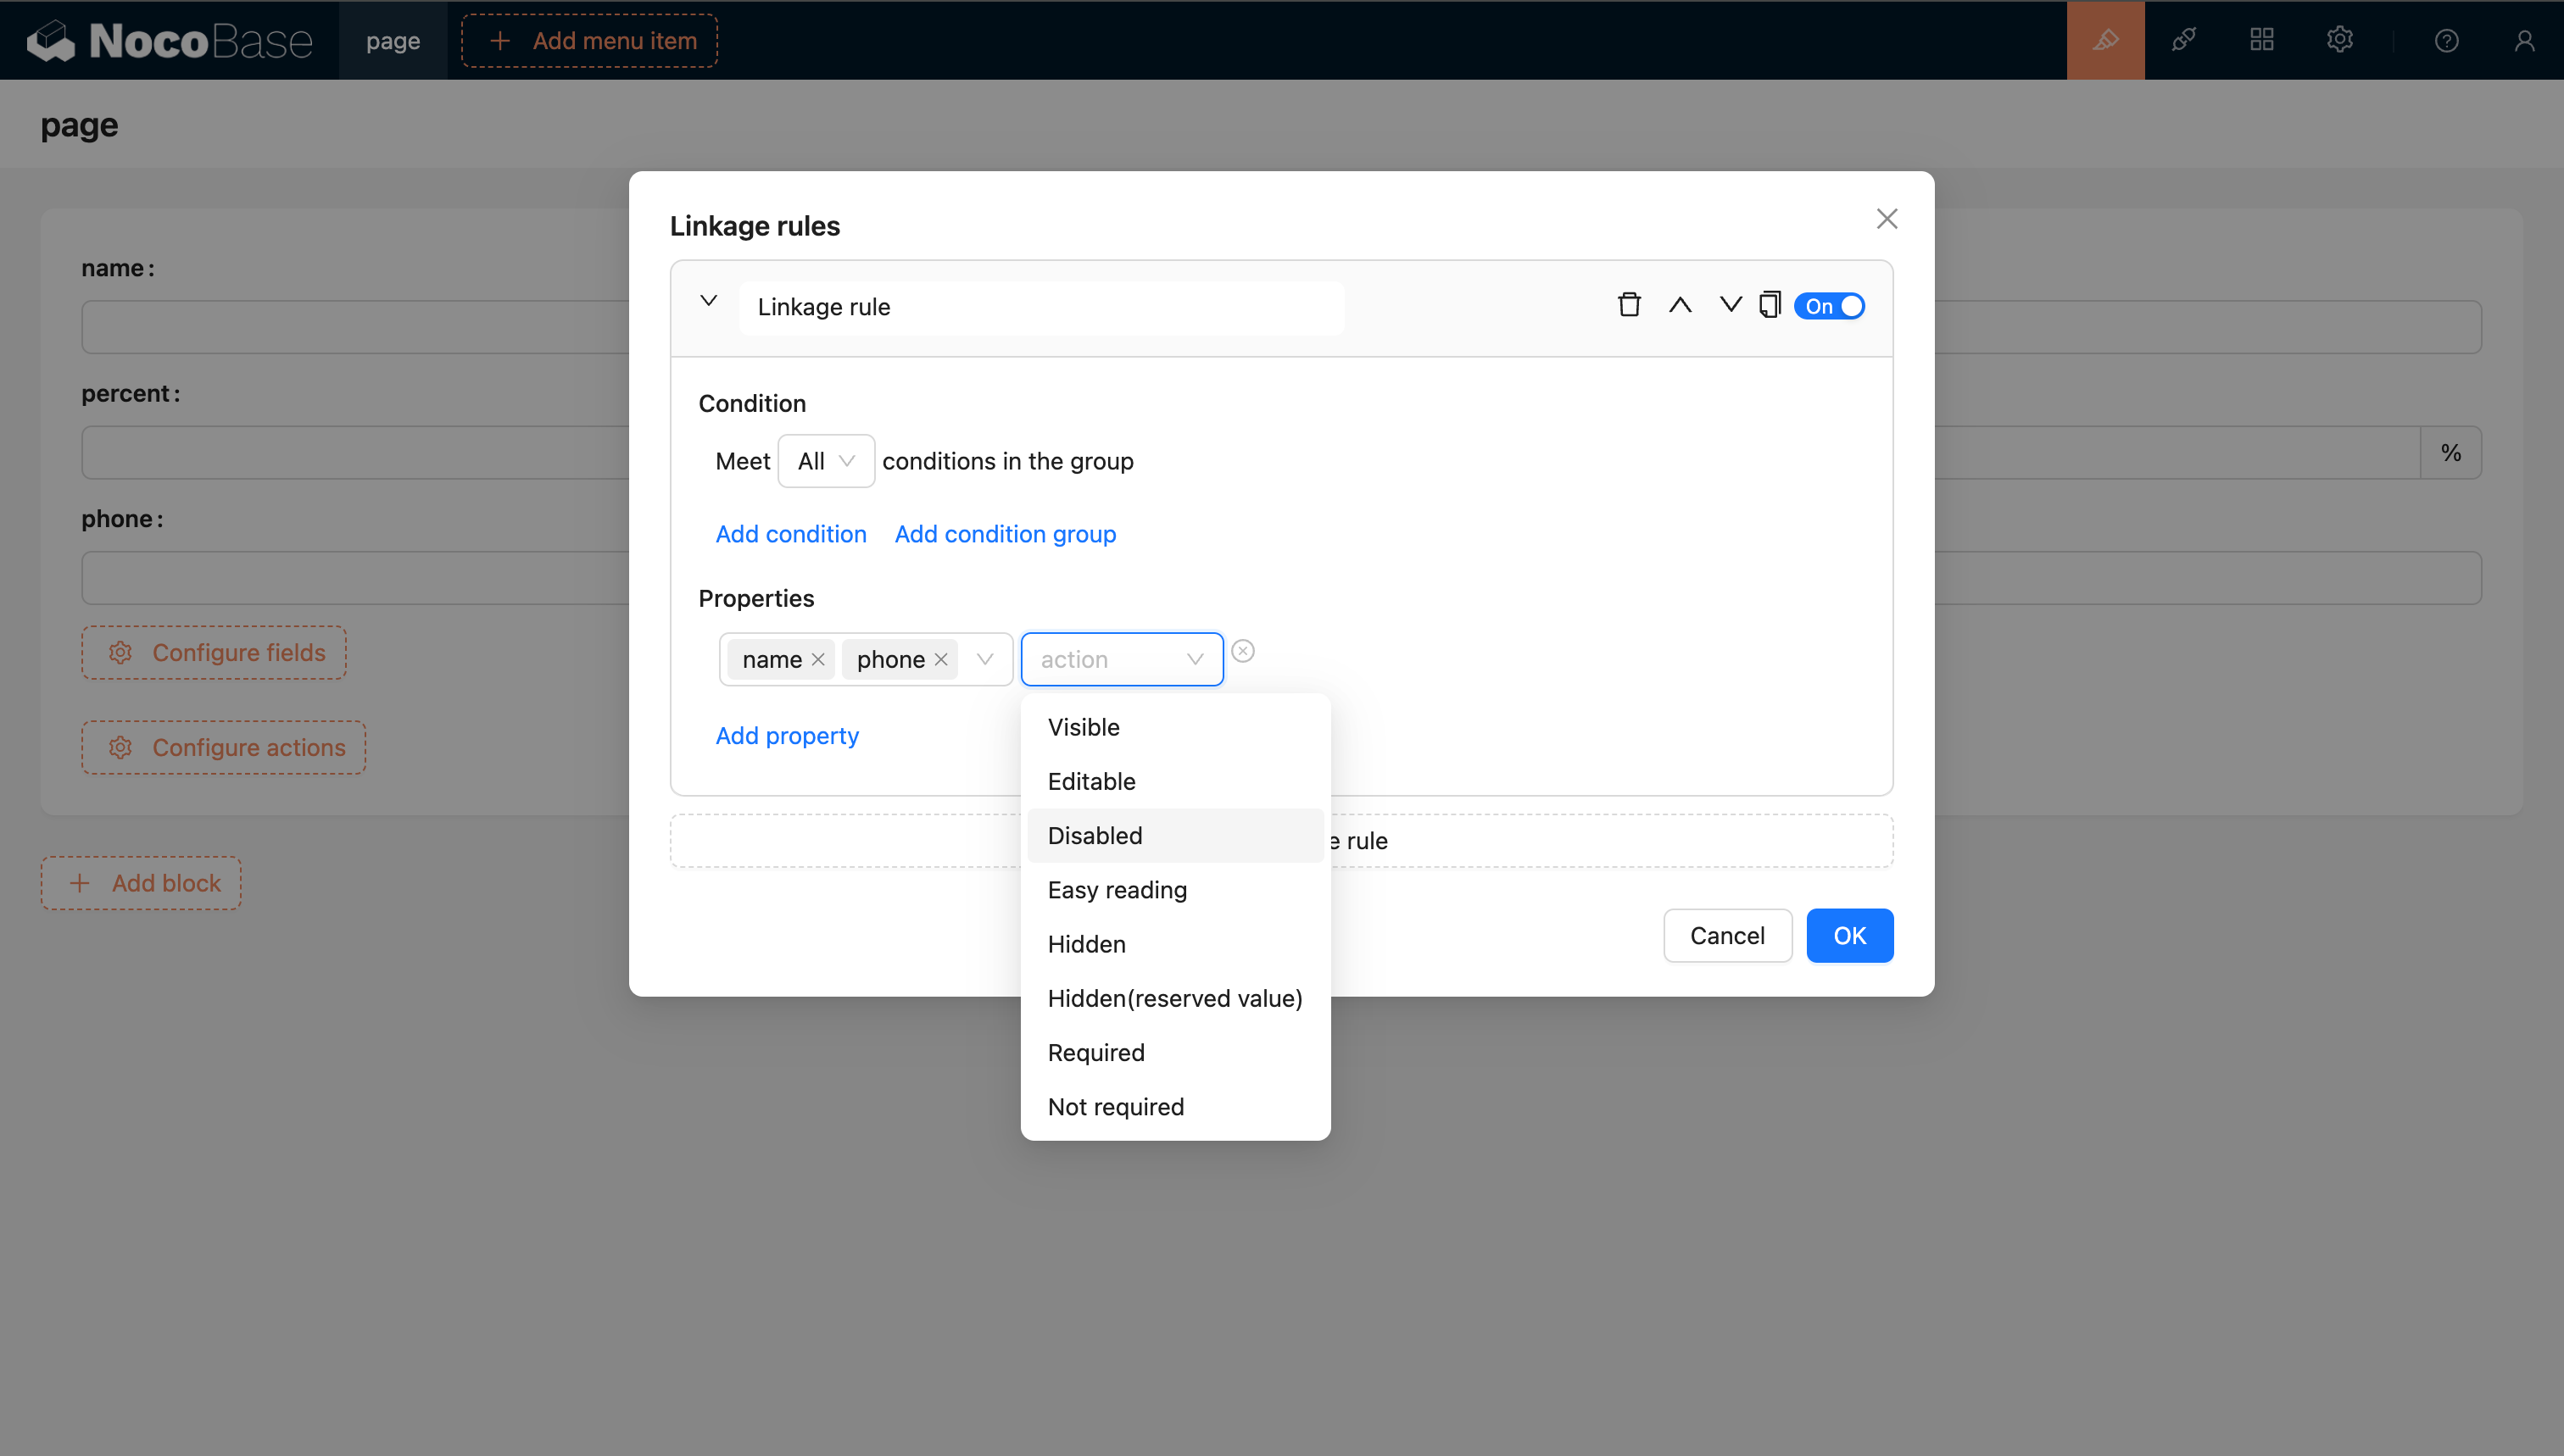Collapse the Linkage rule panel
The width and height of the screenshot is (2564, 1456).
click(x=708, y=301)
